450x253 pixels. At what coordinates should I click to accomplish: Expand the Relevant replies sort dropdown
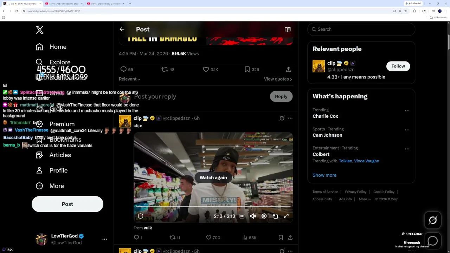(129, 79)
